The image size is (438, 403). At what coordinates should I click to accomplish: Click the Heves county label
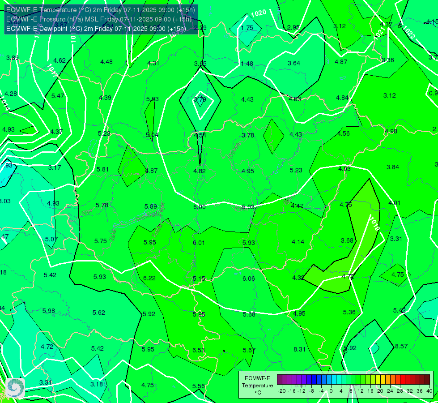(234, 151)
